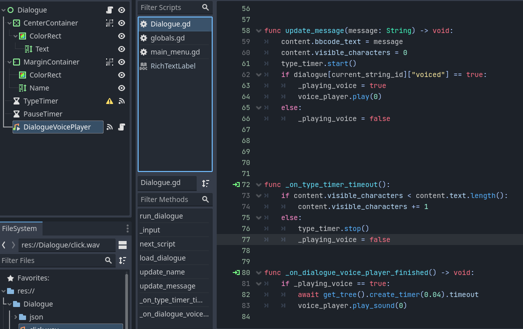Click CenterContainer children-not-selectable group icon
The height and width of the screenshot is (329, 523).
click(x=110, y=23)
